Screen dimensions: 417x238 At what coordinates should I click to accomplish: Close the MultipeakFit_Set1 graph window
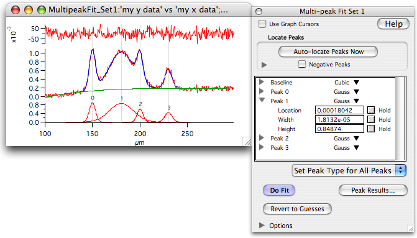pyautogui.click(x=16, y=11)
